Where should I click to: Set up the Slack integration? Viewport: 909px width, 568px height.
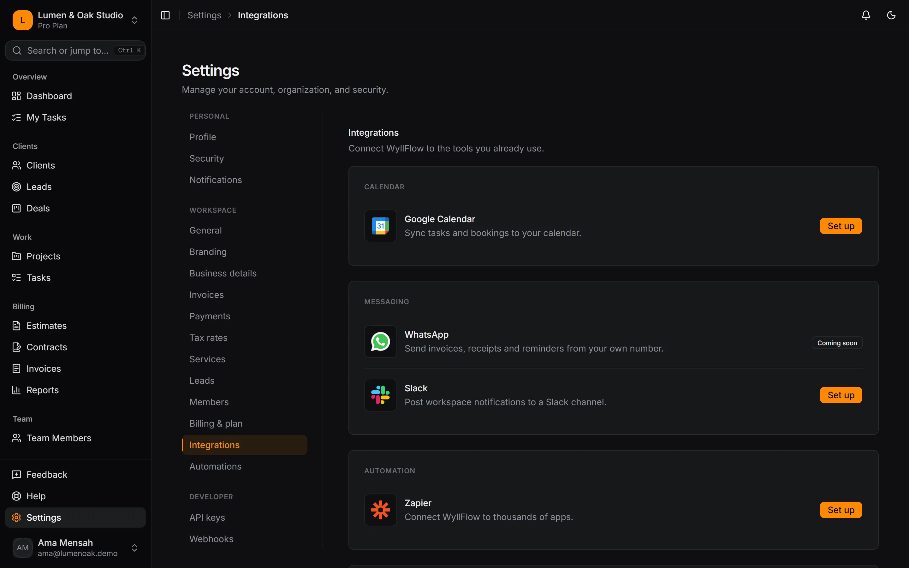pos(841,395)
